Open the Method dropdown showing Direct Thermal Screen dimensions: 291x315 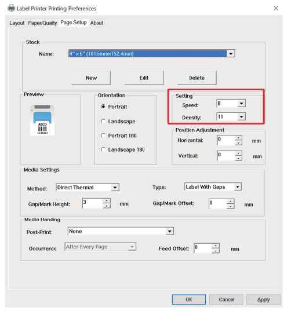tap(115, 188)
